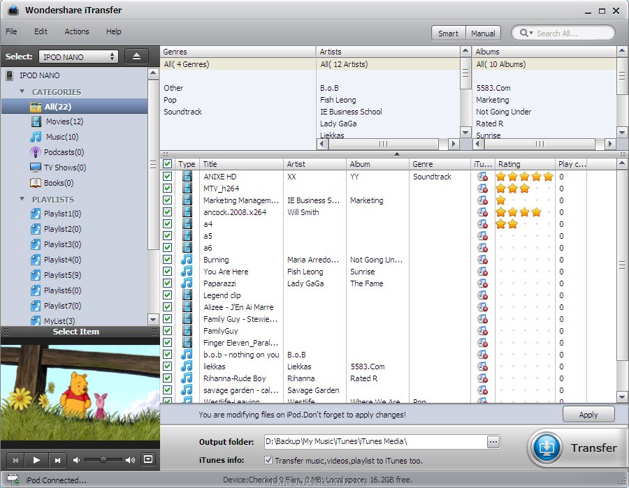Click the browse output folder ellipsis button
This screenshot has height=488, width=629.
[x=493, y=442]
